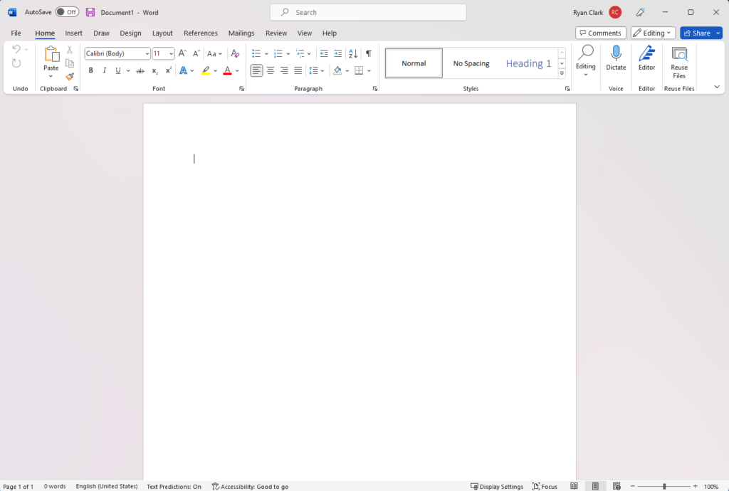Viewport: 729px width, 491px height.
Task: Toggle align left button
Action: [x=256, y=70]
